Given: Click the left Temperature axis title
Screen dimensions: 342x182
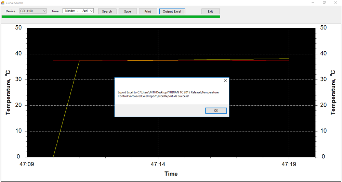Looking at the screenshot, I should pos(8,92).
